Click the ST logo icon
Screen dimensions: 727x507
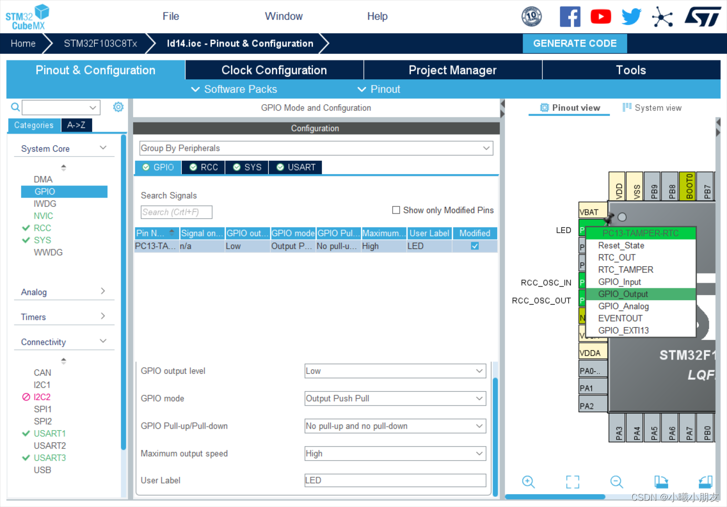pos(703,16)
